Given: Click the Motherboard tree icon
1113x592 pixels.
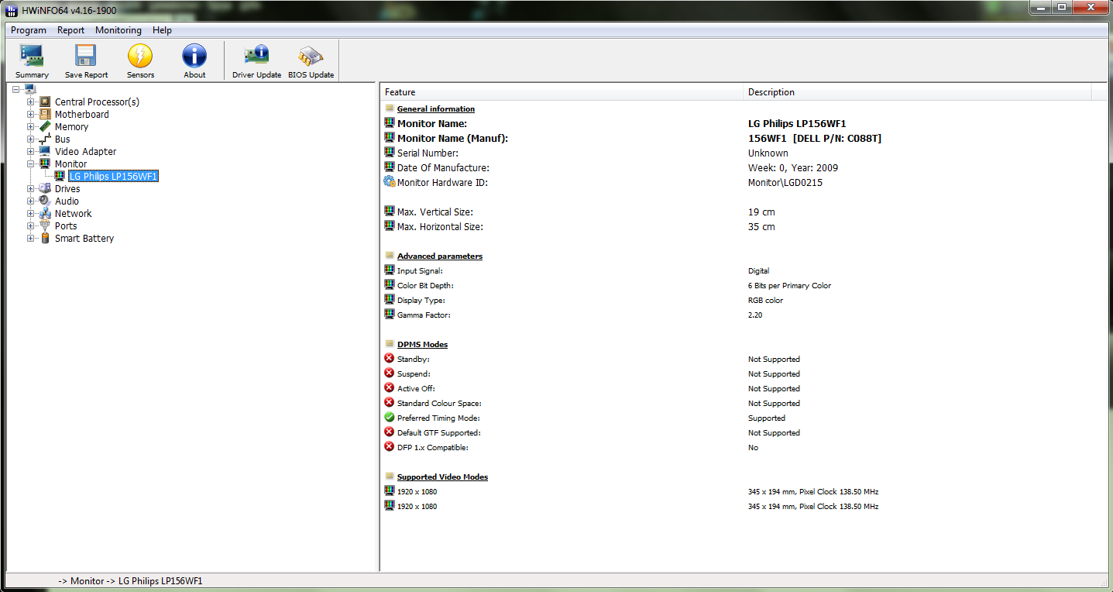Looking at the screenshot, I should (45, 114).
